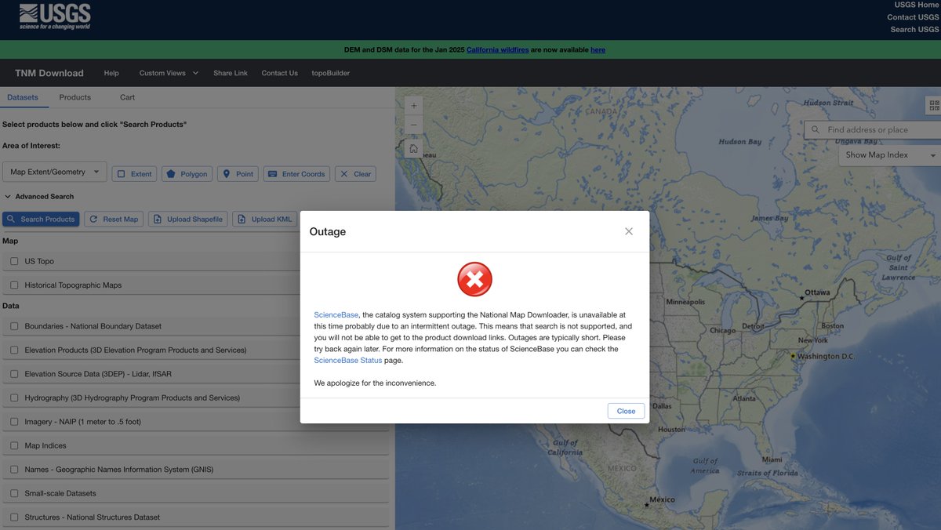Check Imagery - NAIP checkbox

pyautogui.click(x=14, y=422)
